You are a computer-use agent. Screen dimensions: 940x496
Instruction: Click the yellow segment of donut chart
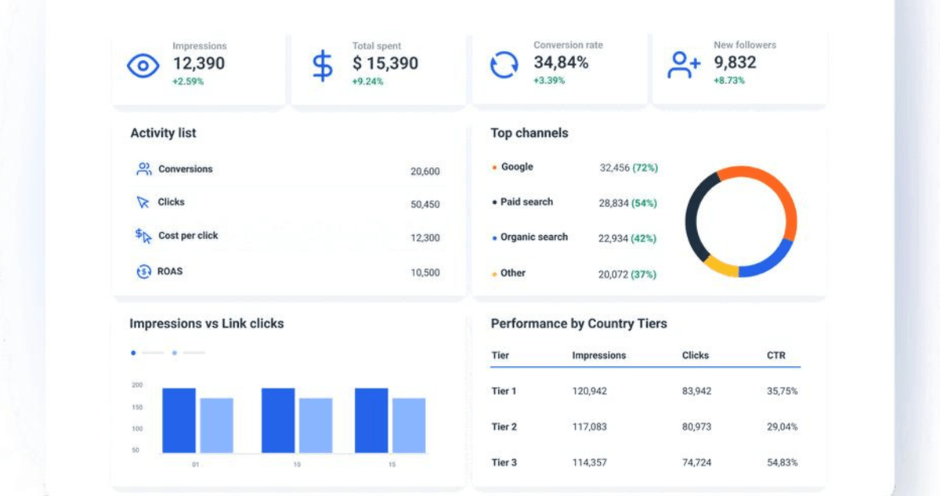721,265
